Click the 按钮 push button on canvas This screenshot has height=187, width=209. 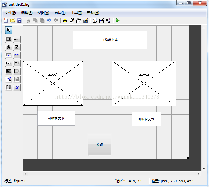(x=100, y=145)
